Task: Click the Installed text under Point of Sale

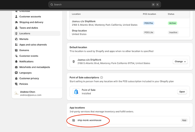Action: click(86, 94)
